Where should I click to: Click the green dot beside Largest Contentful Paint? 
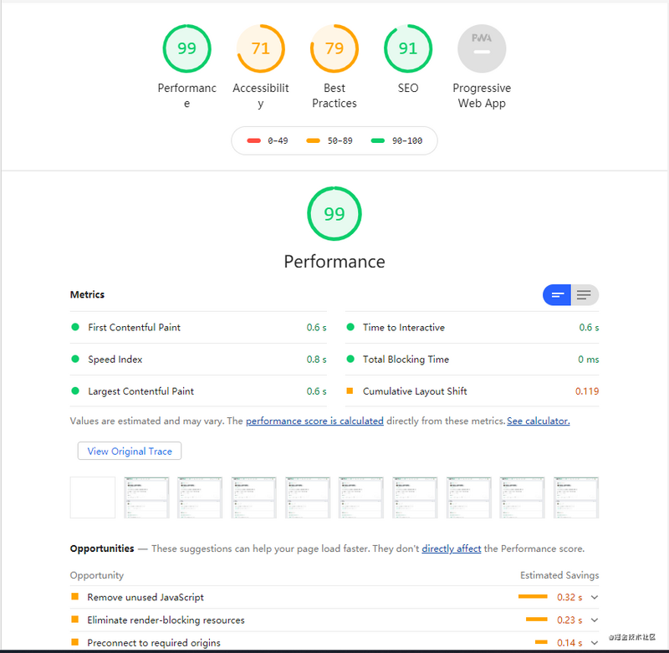point(75,390)
